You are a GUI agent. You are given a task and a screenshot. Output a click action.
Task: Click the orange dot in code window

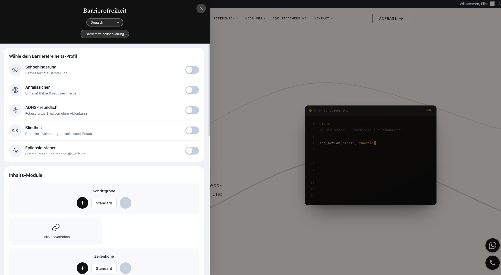tap(310, 110)
